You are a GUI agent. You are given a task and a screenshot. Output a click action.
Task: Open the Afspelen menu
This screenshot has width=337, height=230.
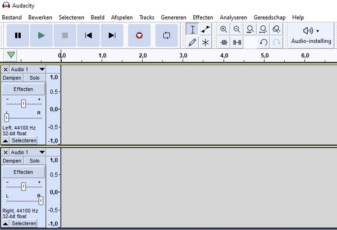point(122,17)
